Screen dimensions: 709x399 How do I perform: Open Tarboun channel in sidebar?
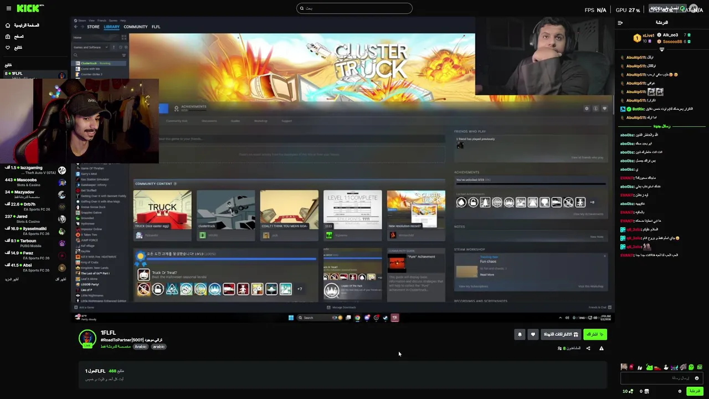pyautogui.click(x=34, y=243)
